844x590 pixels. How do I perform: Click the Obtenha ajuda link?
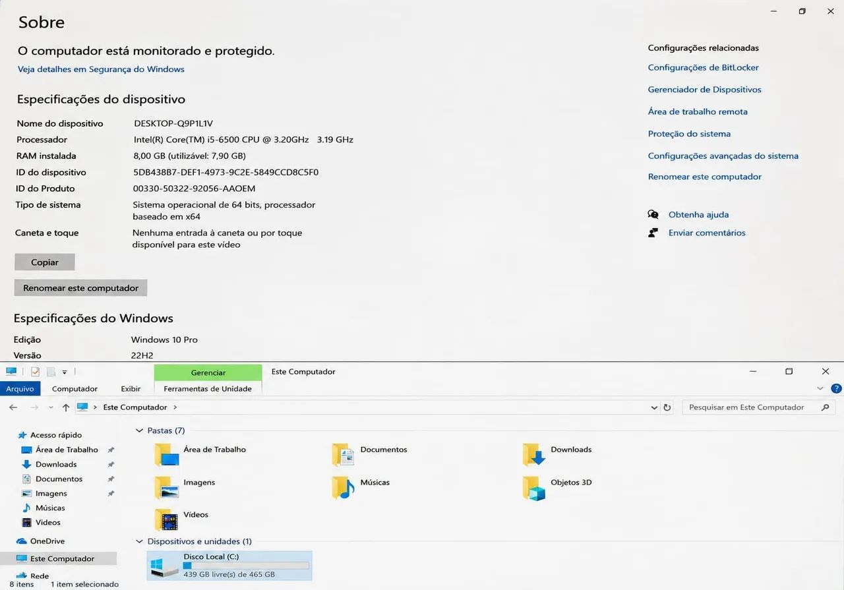pos(698,215)
